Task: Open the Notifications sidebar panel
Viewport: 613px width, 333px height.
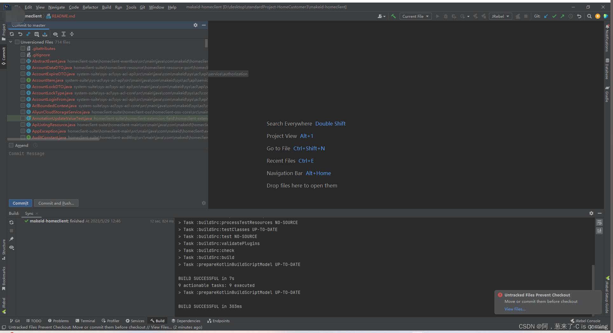Action: pos(607,38)
